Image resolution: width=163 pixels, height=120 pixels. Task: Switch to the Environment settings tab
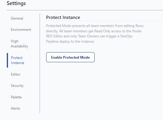(x=21, y=30)
